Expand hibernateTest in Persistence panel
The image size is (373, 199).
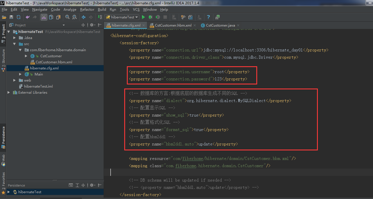click(x=9, y=192)
